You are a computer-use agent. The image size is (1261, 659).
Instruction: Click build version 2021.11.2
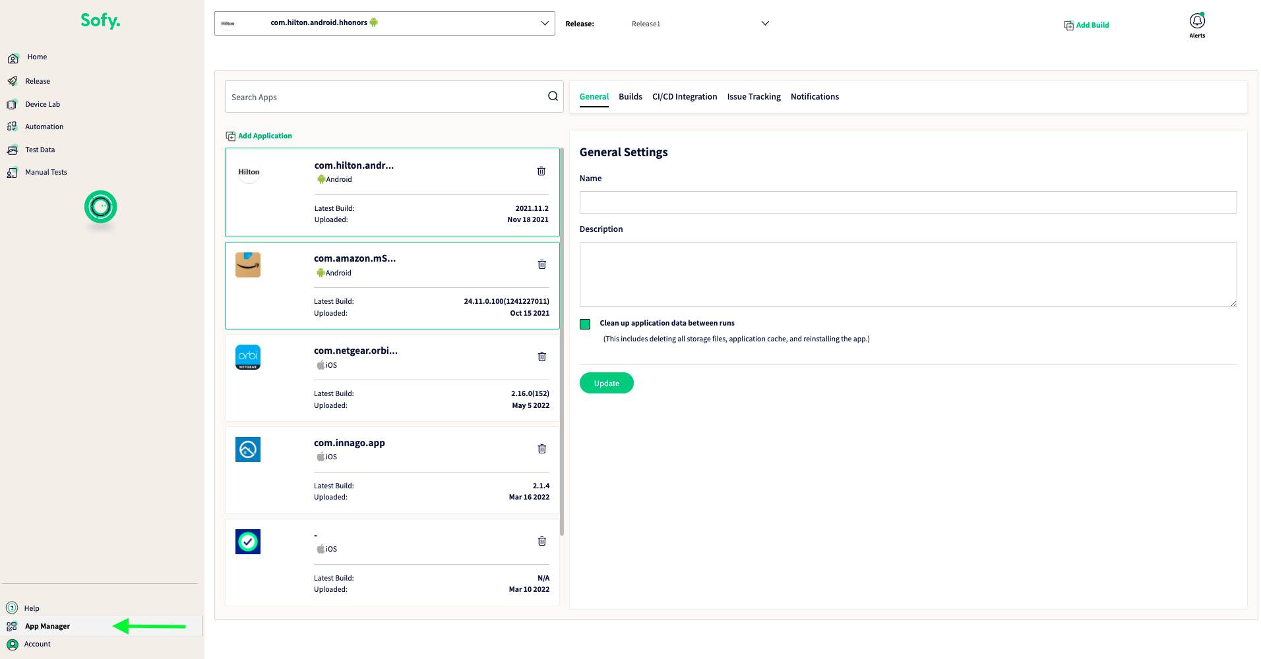click(532, 208)
